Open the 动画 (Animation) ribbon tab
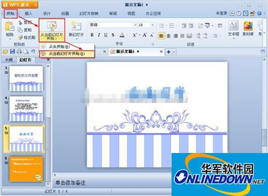This screenshot has width=268, height=196. 65,13
